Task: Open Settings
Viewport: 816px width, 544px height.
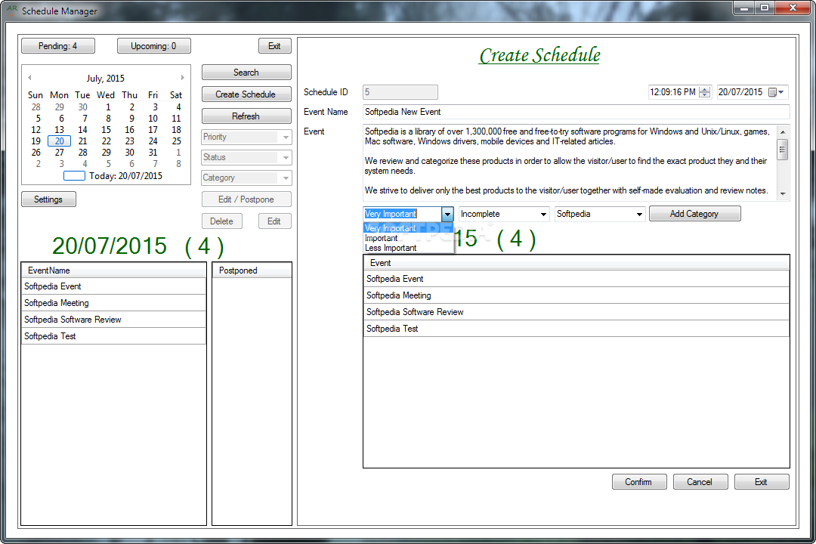Action: click(48, 199)
